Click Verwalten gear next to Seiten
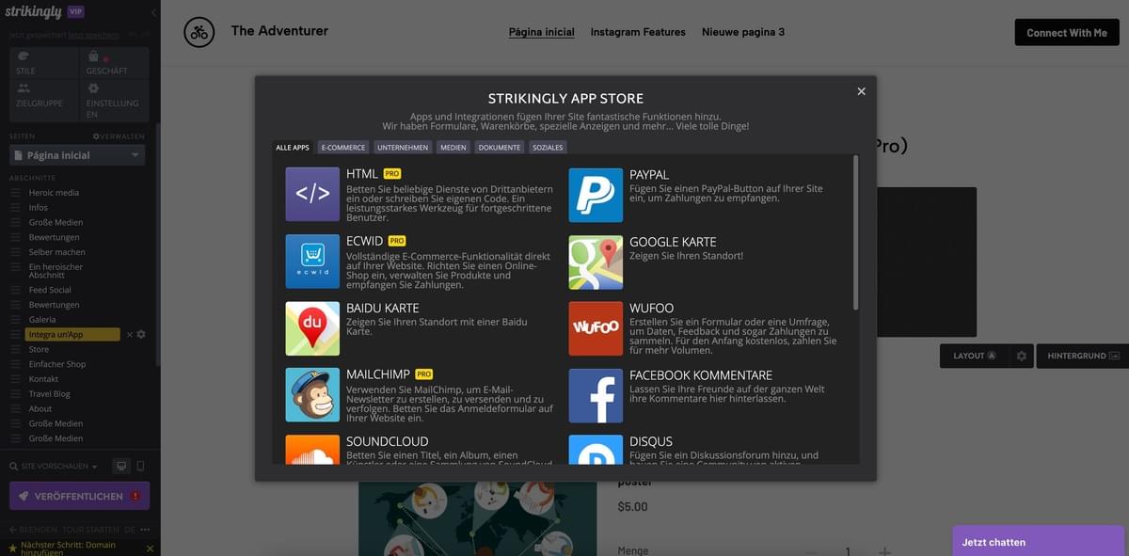 [119, 136]
